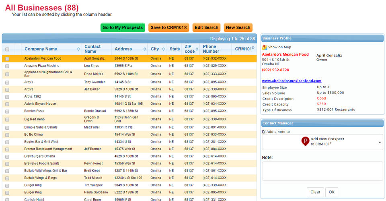The image size is (386, 201).
Task: Click the Abelardo's Mexican Food profile title
Action: pyautogui.click(x=285, y=54)
